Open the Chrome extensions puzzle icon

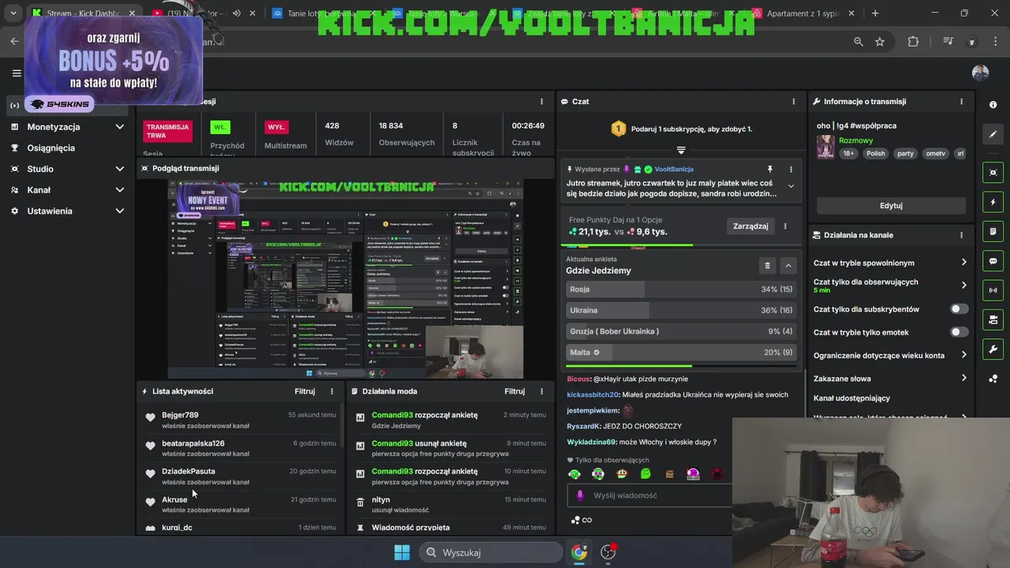tap(913, 42)
